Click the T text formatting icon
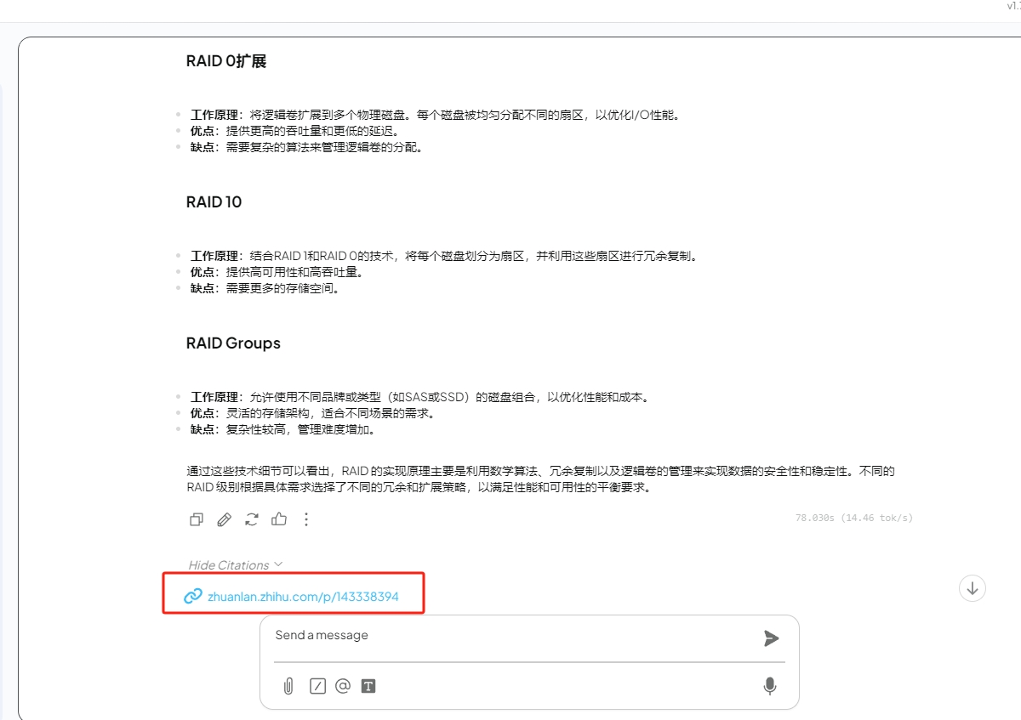Viewport: 1021px width, 720px height. (x=368, y=686)
